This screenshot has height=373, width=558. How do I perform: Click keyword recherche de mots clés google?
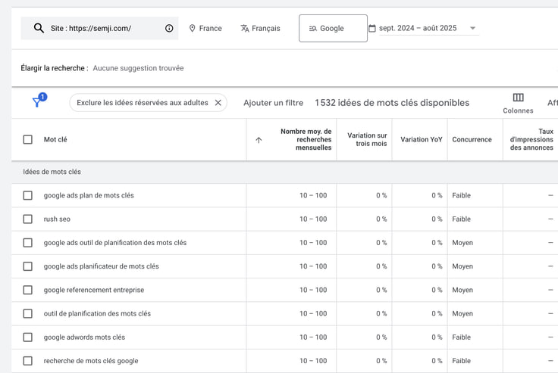[91, 361]
